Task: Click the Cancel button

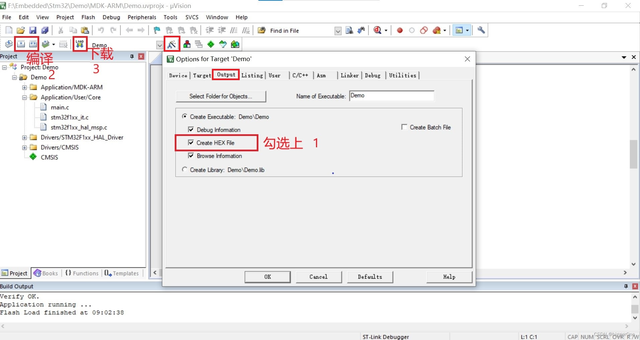Action: 319,277
